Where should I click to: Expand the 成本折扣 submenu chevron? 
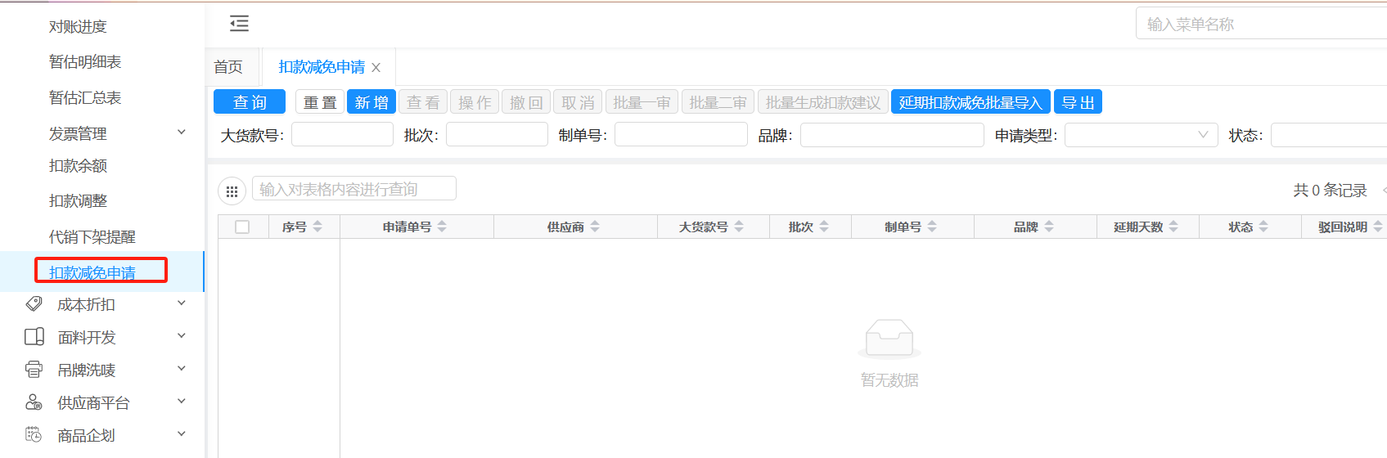(x=182, y=303)
